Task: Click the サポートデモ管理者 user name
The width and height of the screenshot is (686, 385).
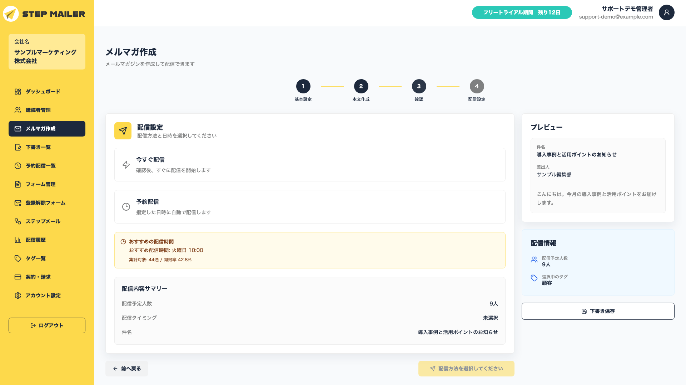Action: (627, 9)
